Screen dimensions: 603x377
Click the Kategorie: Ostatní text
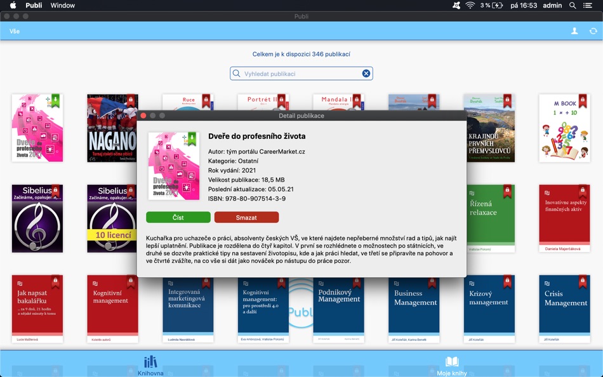click(233, 161)
